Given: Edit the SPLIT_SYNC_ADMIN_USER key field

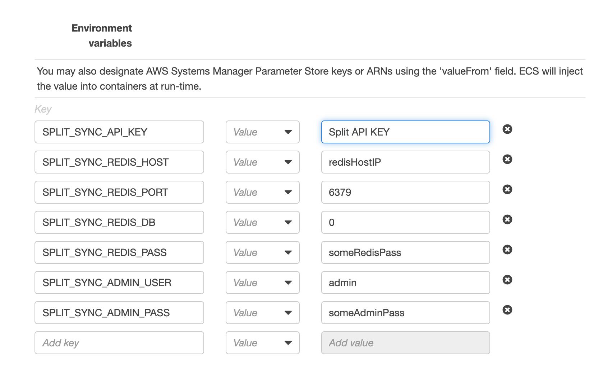Looking at the screenshot, I should pos(119,283).
